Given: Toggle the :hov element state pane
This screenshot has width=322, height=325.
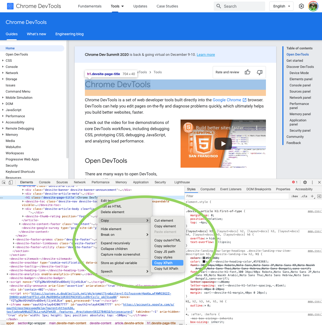Looking at the screenshot, I should (x=294, y=196).
